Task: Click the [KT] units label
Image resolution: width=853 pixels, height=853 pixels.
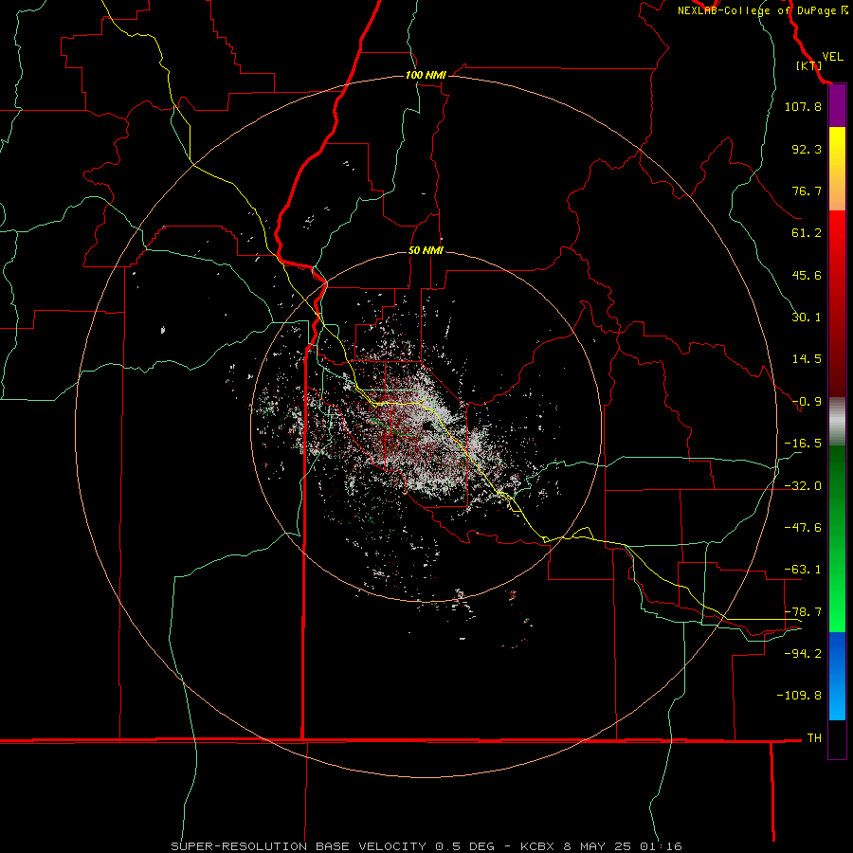Action: click(808, 65)
